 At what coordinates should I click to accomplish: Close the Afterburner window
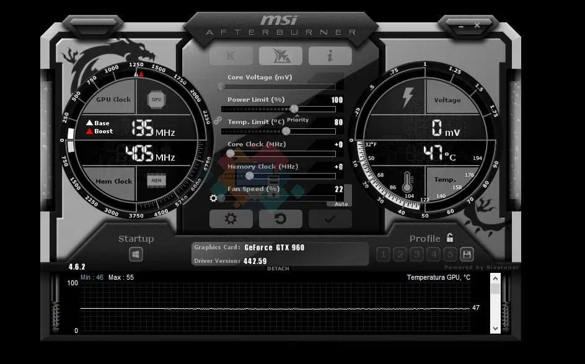pos(477,25)
